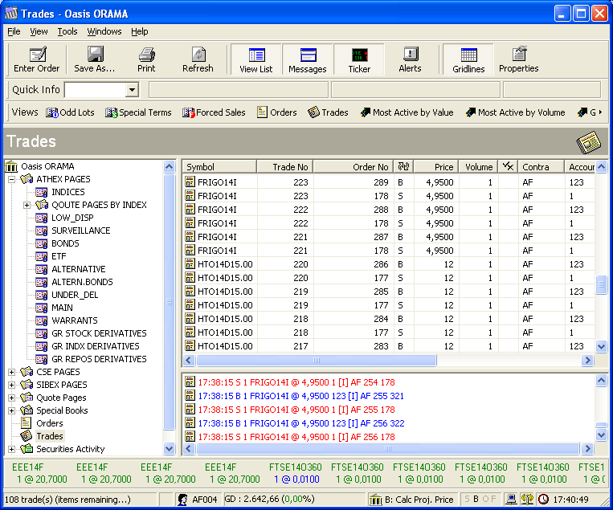Select the INDICES page in tree

pos(68,192)
